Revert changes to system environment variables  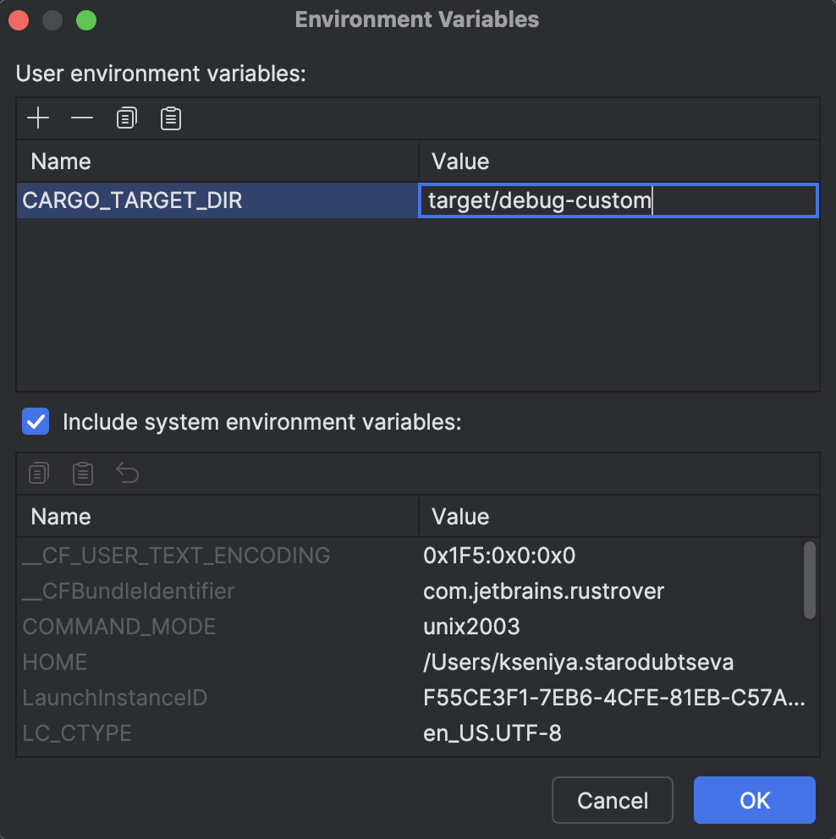click(x=127, y=474)
